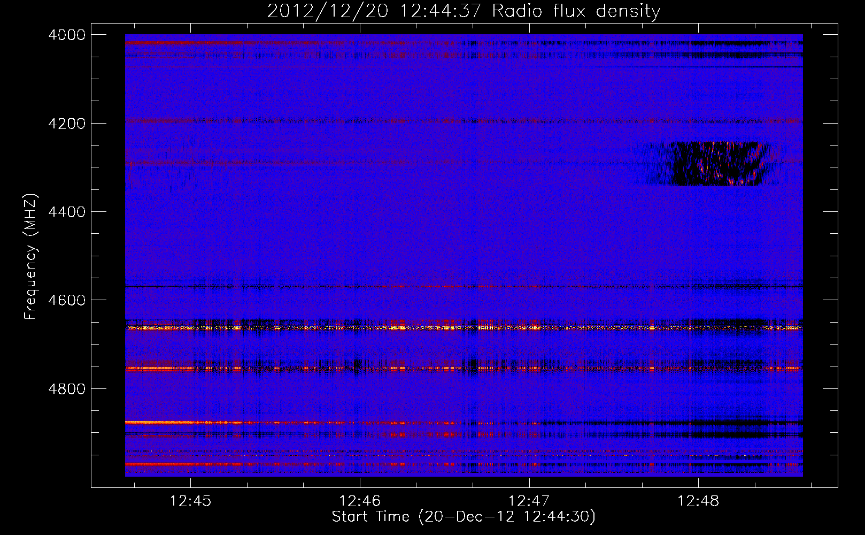Click the 4400 frequency axis label
The image size is (865, 535).
[67, 212]
